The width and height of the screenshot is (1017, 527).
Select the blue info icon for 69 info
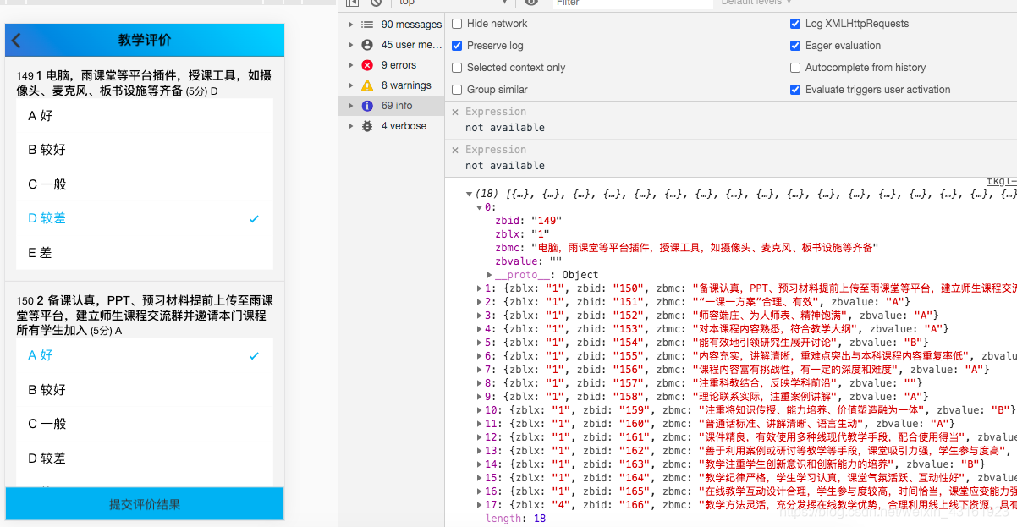367,106
